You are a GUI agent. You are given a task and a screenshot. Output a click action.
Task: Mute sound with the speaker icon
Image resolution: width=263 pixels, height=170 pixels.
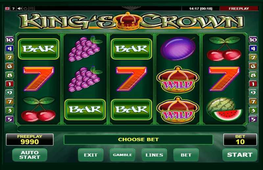pos(20,9)
